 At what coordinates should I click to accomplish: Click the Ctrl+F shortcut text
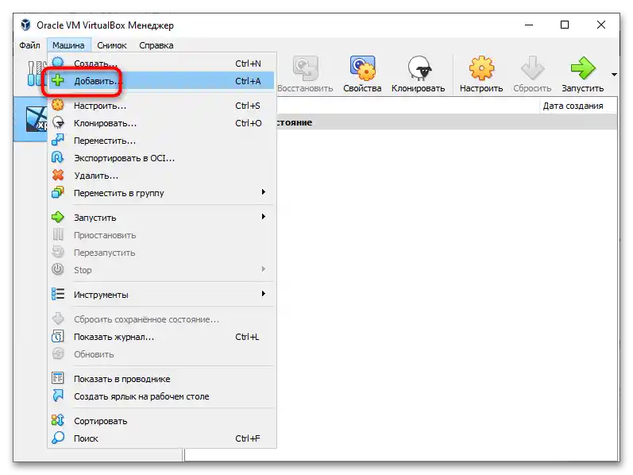click(x=248, y=438)
